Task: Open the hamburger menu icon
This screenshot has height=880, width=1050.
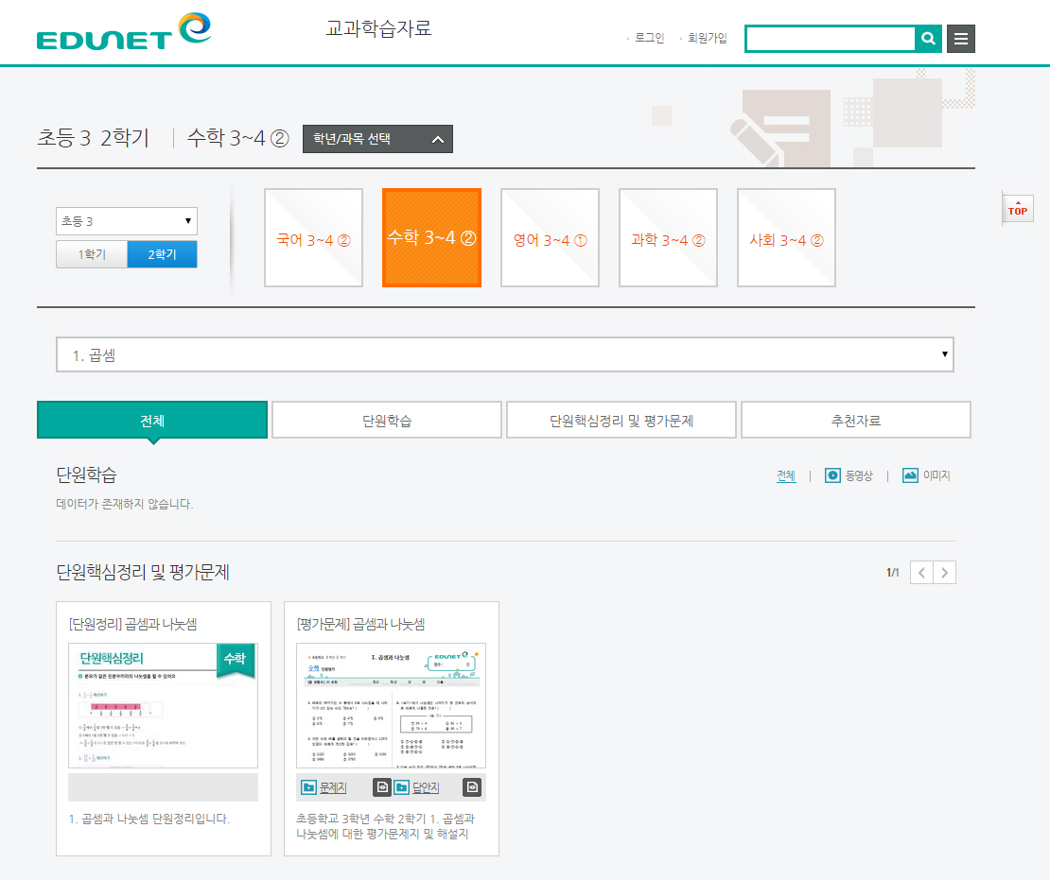Action: click(960, 39)
